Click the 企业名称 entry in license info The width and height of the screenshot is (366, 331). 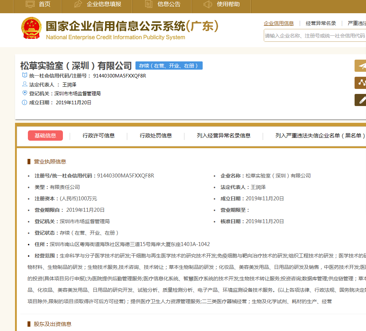click(x=266, y=176)
